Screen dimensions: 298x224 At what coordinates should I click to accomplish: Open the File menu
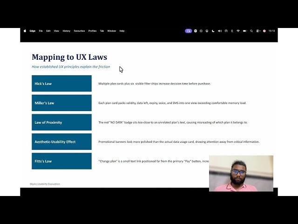click(41, 31)
